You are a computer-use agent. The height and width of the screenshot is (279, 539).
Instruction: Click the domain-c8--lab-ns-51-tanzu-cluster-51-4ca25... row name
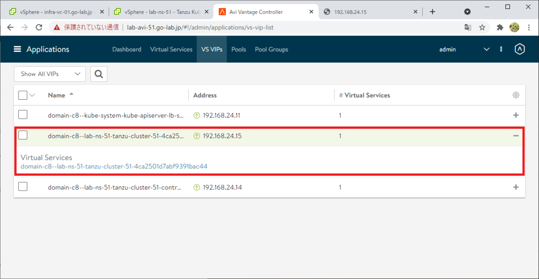tap(116, 136)
